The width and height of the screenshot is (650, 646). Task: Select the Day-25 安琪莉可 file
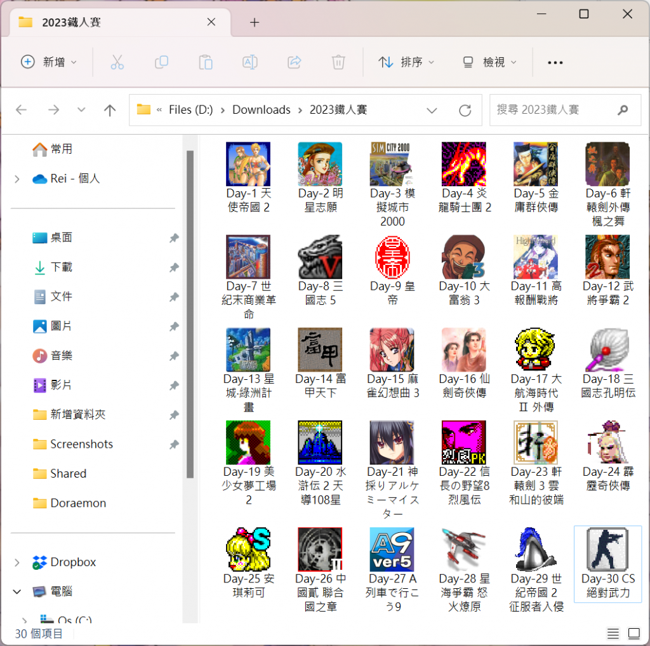[x=248, y=563]
